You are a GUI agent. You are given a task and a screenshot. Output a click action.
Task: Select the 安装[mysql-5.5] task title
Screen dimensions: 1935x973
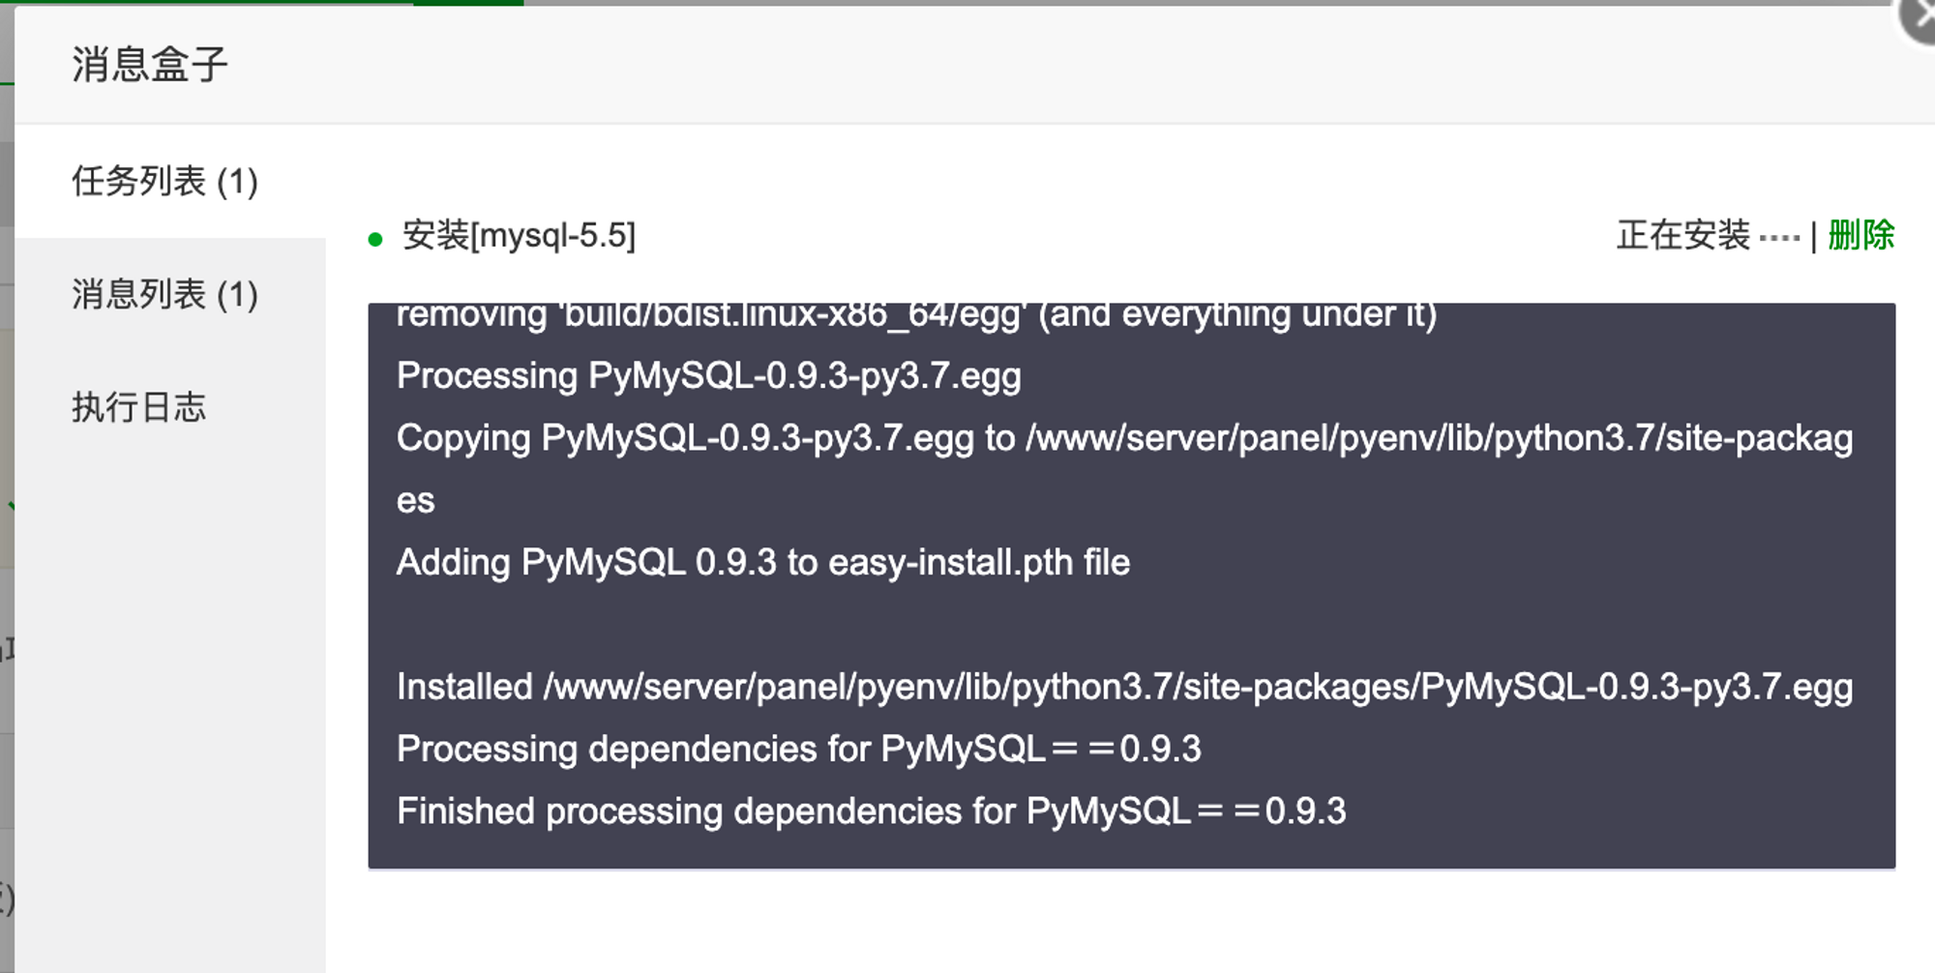(x=520, y=236)
